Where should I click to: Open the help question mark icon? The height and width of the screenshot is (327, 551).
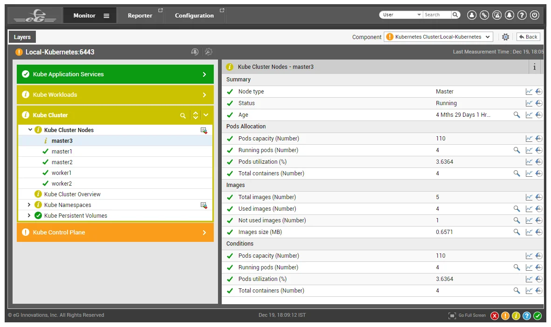522,15
